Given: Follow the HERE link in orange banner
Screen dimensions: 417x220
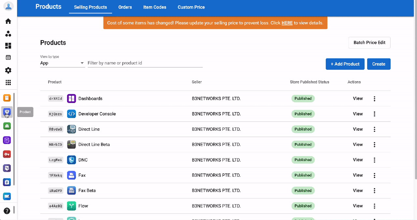Looking at the screenshot, I should click(x=287, y=23).
